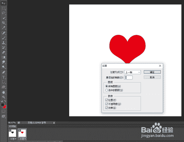Toggle Quick Mask mode
This screenshot has width=184, height=142.
point(4,111)
